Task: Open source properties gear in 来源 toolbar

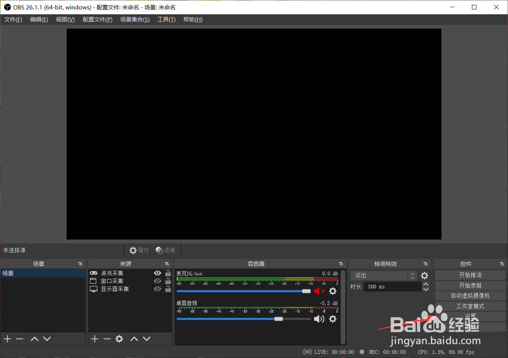Action: [119, 339]
